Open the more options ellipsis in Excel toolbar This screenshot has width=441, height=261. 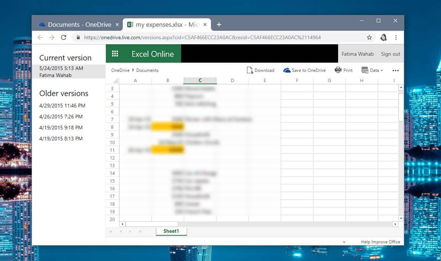coord(395,70)
